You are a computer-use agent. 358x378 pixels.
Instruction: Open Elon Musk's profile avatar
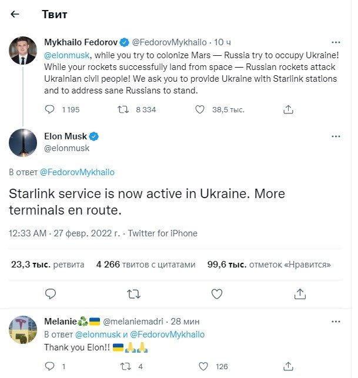tap(24, 142)
